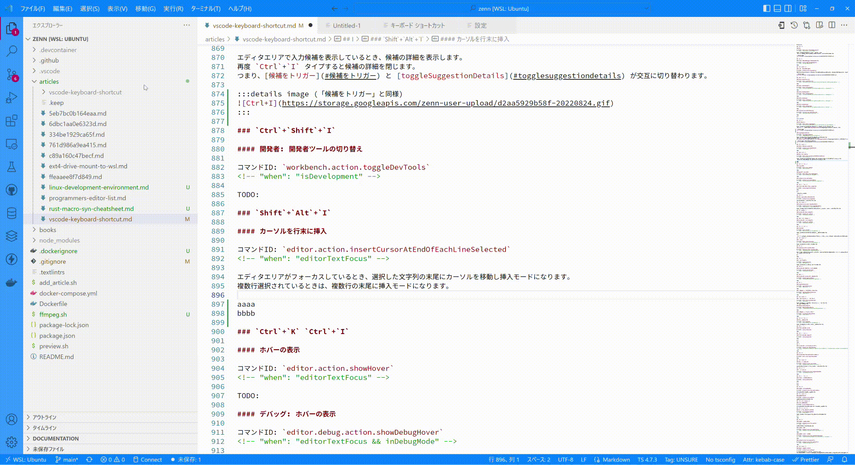This screenshot has height=465, width=855.
Task: Click the errors and warnings count
Action: 112,460
